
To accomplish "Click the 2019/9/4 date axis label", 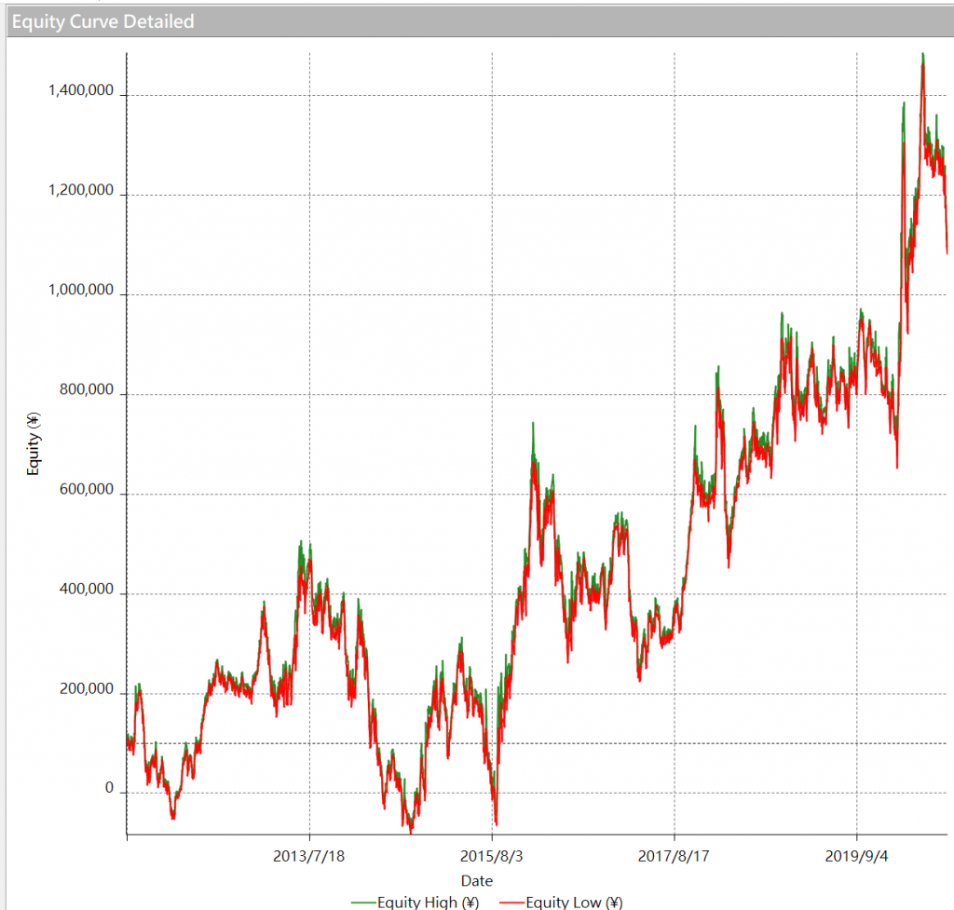I will click(x=856, y=854).
